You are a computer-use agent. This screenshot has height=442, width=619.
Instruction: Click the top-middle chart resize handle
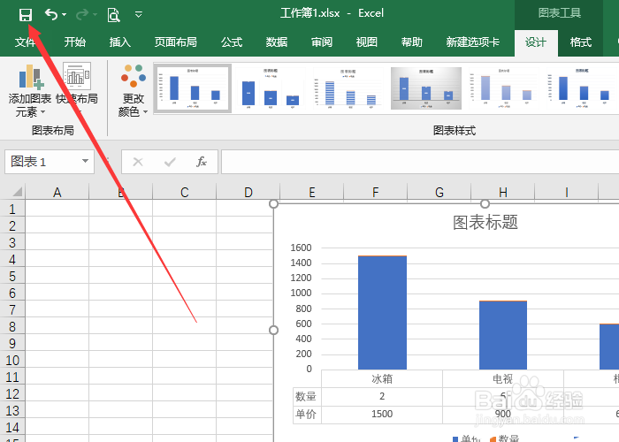(x=485, y=203)
